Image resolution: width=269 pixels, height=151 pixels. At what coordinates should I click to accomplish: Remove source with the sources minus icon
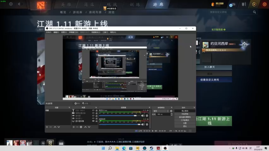pyautogui.click(x=77, y=127)
